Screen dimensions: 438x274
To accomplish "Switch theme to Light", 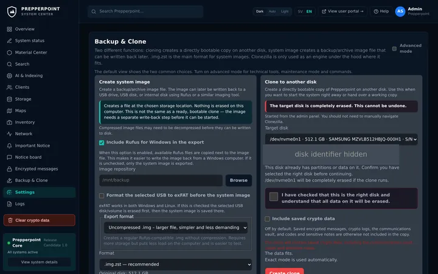I will tap(285, 12).
